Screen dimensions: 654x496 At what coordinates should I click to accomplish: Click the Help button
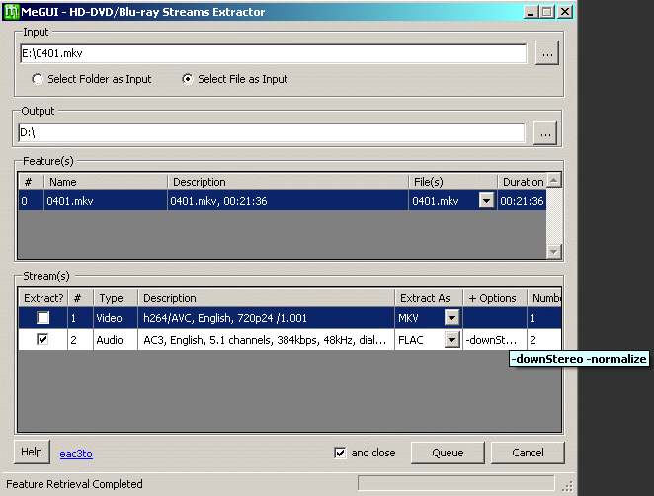[x=32, y=452]
